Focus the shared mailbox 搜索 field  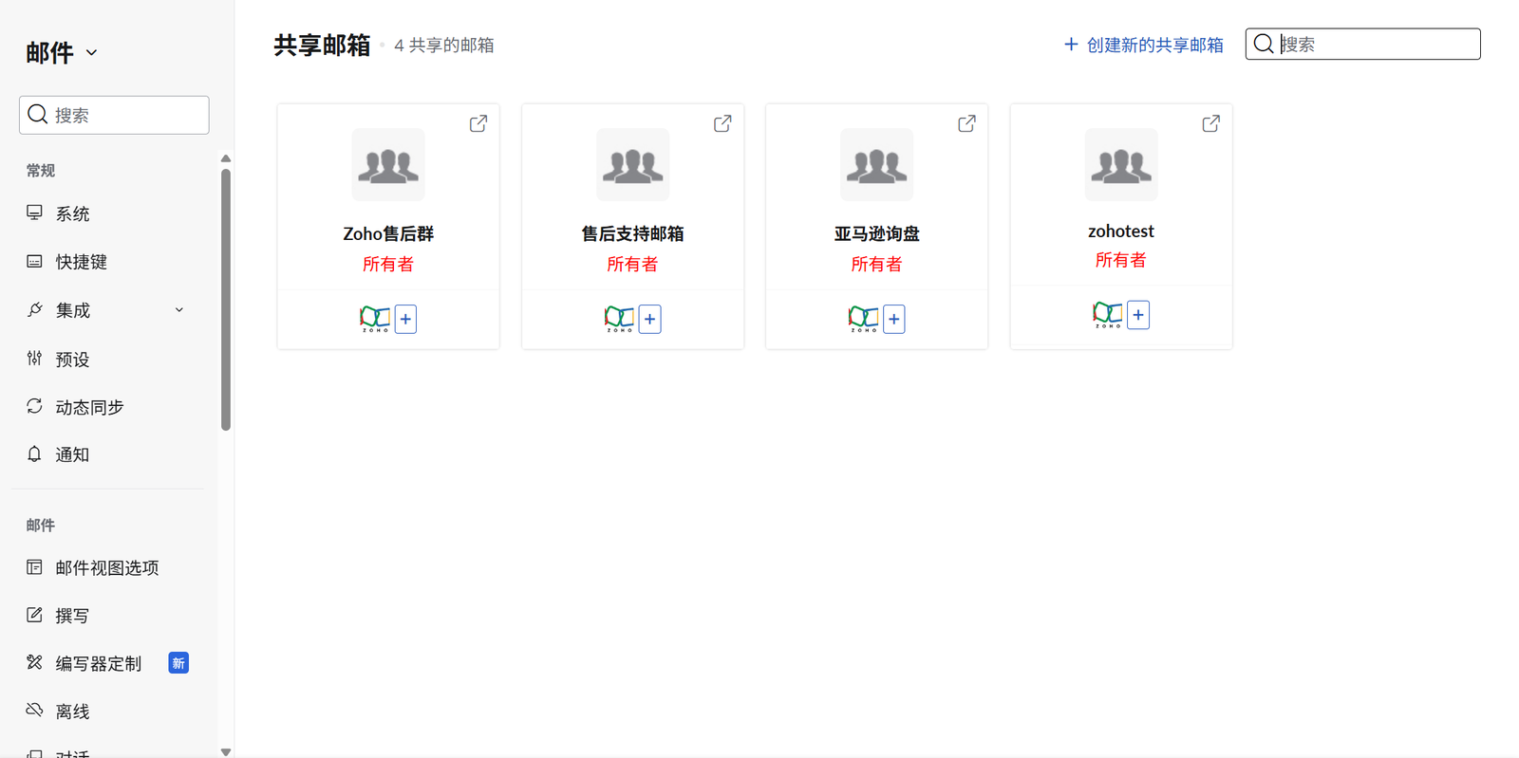(1362, 44)
